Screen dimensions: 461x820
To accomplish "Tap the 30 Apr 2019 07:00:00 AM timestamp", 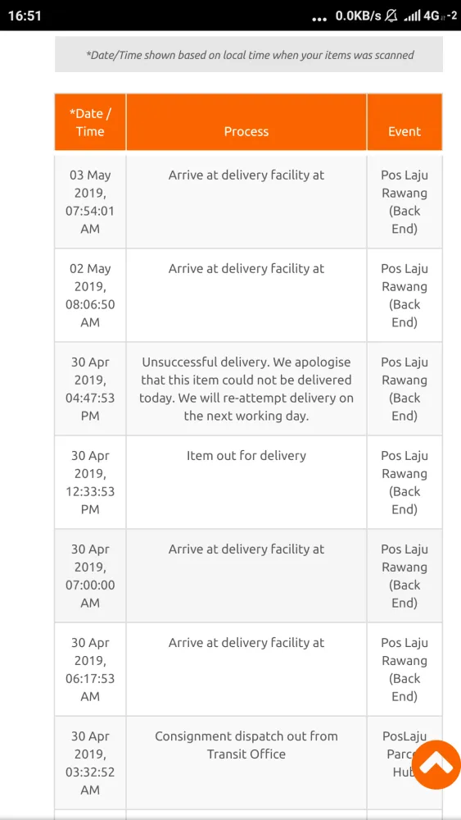I will (90, 576).
